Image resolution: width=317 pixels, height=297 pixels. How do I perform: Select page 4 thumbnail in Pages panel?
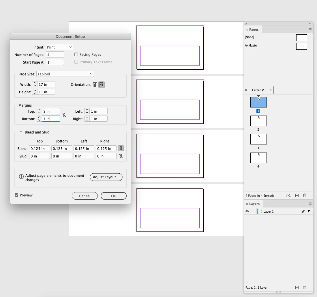pyautogui.click(x=258, y=157)
